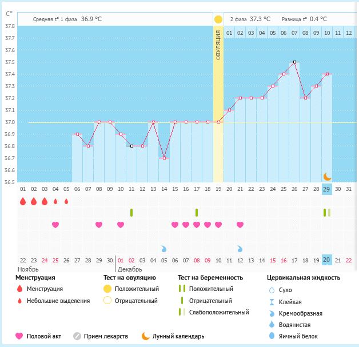Click the 'Половой акт' legend label

point(45,336)
